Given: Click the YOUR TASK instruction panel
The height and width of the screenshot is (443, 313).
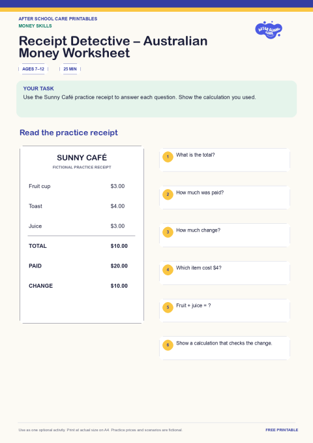Looking at the screenshot, I should click(x=156, y=99).
